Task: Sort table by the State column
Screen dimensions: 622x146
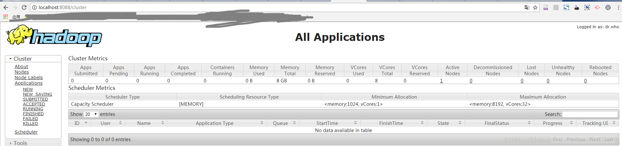Action: tap(446, 123)
